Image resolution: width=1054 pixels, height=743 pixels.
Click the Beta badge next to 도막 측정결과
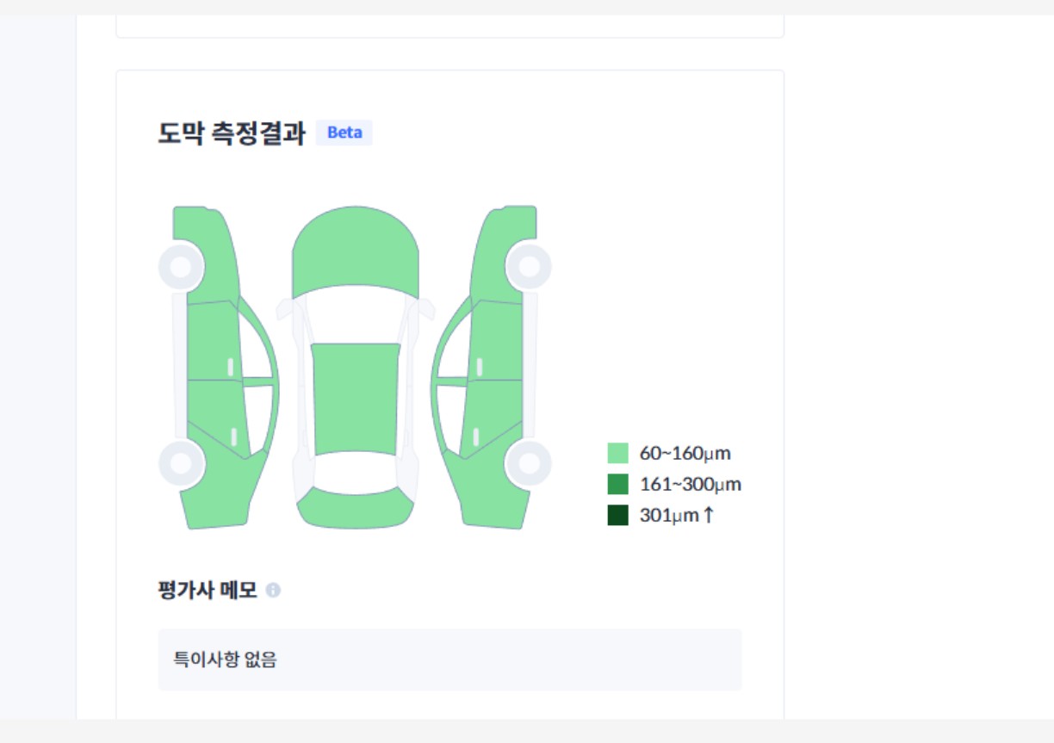344,133
